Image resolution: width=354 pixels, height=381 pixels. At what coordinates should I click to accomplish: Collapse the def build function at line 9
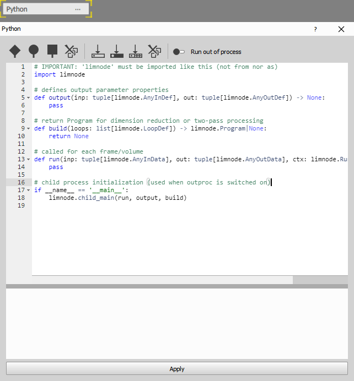pos(29,128)
